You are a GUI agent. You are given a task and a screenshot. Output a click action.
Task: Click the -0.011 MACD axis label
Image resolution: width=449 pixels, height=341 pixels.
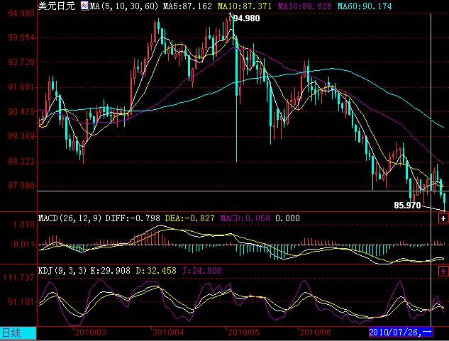tap(22, 245)
